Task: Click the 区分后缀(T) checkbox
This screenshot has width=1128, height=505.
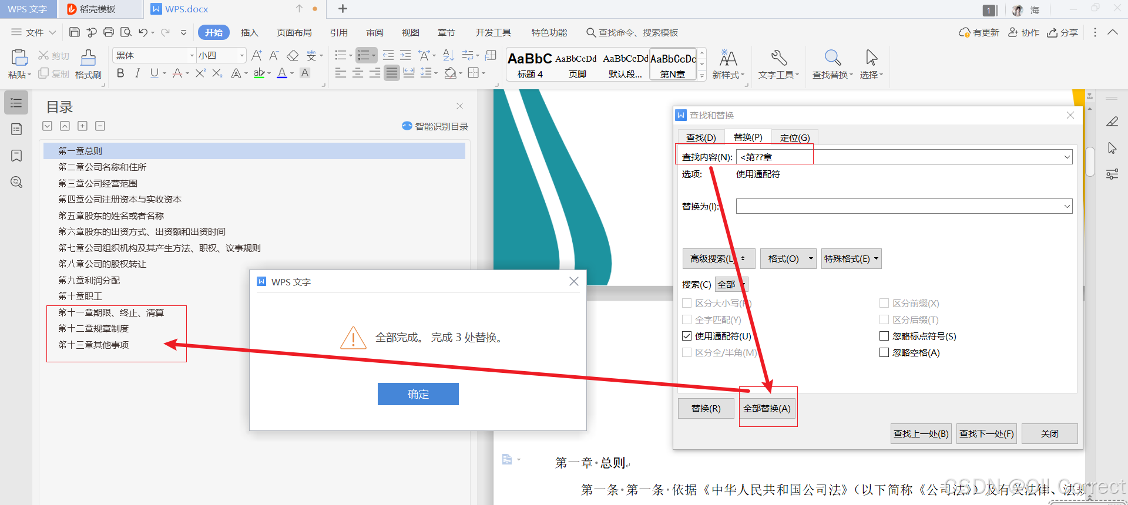Action: pyautogui.click(x=884, y=319)
